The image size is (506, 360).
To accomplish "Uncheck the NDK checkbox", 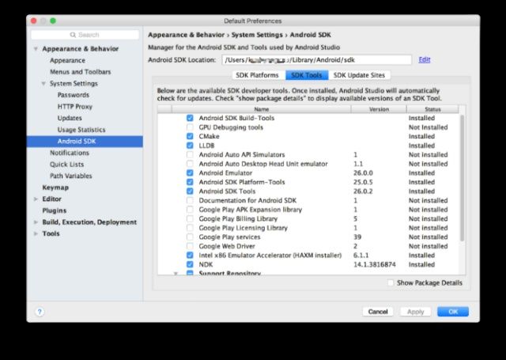I will pyautogui.click(x=190, y=264).
